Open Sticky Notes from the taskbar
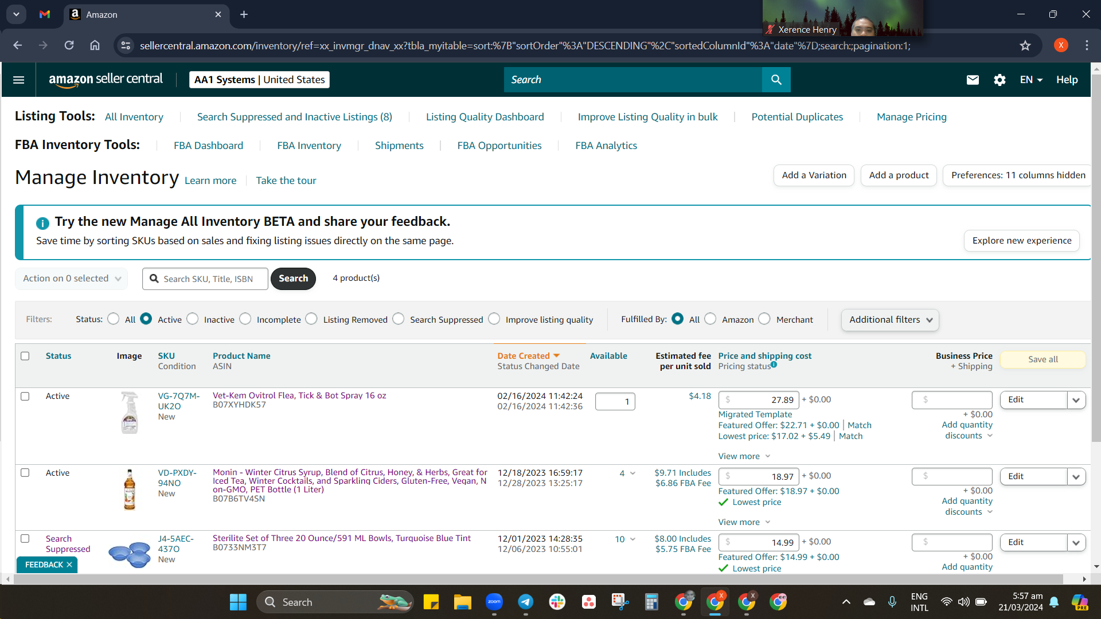 pos(431,602)
